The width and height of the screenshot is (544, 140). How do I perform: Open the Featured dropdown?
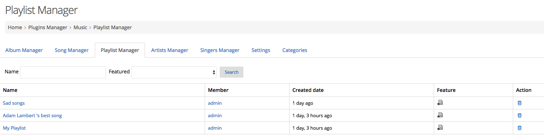174,72
